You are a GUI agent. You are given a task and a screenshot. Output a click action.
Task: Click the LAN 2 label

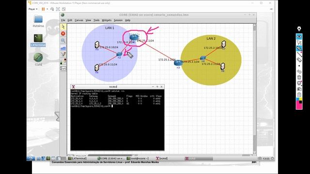[211, 39]
